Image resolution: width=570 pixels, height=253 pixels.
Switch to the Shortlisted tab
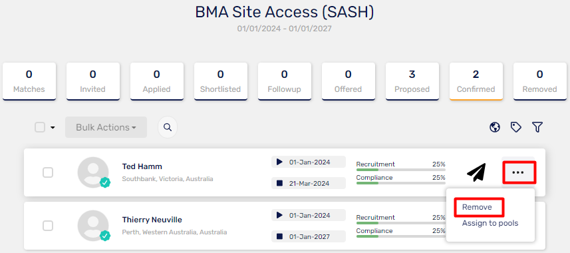pyautogui.click(x=221, y=81)
